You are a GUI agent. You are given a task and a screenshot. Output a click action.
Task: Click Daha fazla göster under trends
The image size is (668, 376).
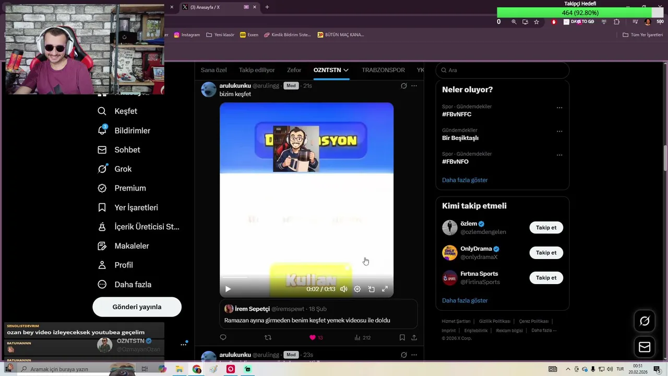pyautogui.click(x=464, y=180)
